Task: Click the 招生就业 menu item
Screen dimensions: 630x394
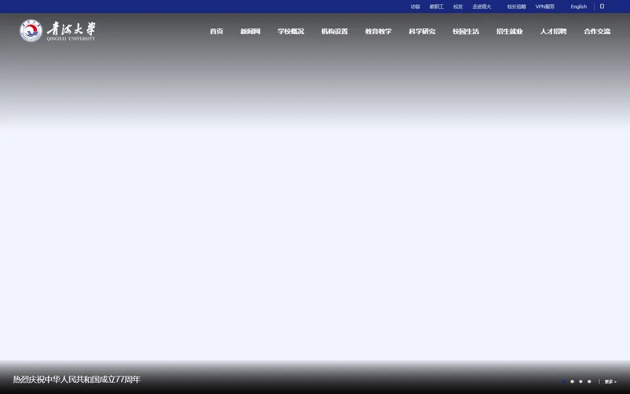Action: pos(510,32)
